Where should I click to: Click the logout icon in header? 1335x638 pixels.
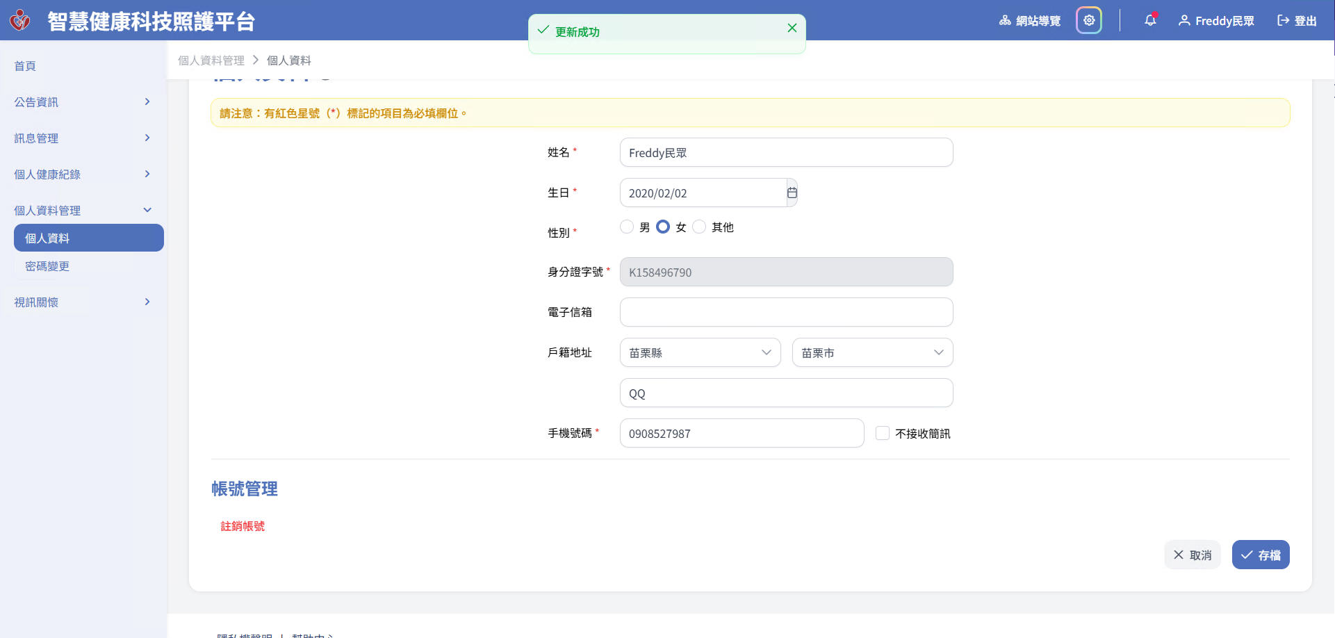click(1283, 20)
